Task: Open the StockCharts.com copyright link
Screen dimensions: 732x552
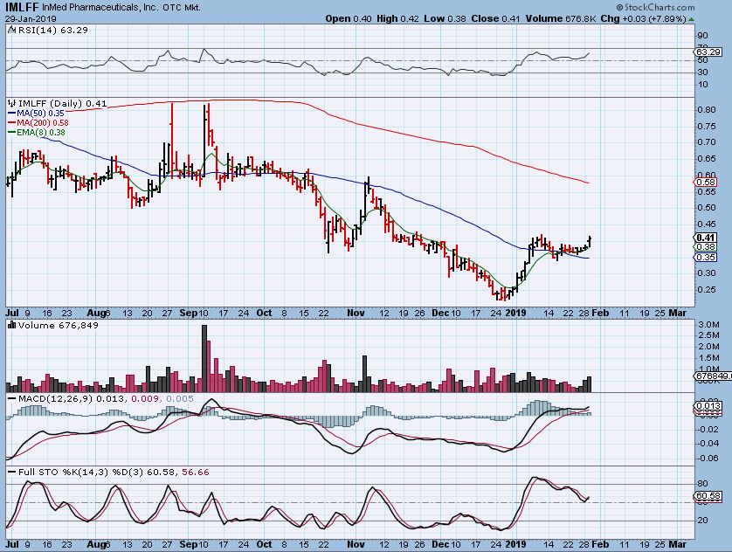Action: tap(655, 7)
